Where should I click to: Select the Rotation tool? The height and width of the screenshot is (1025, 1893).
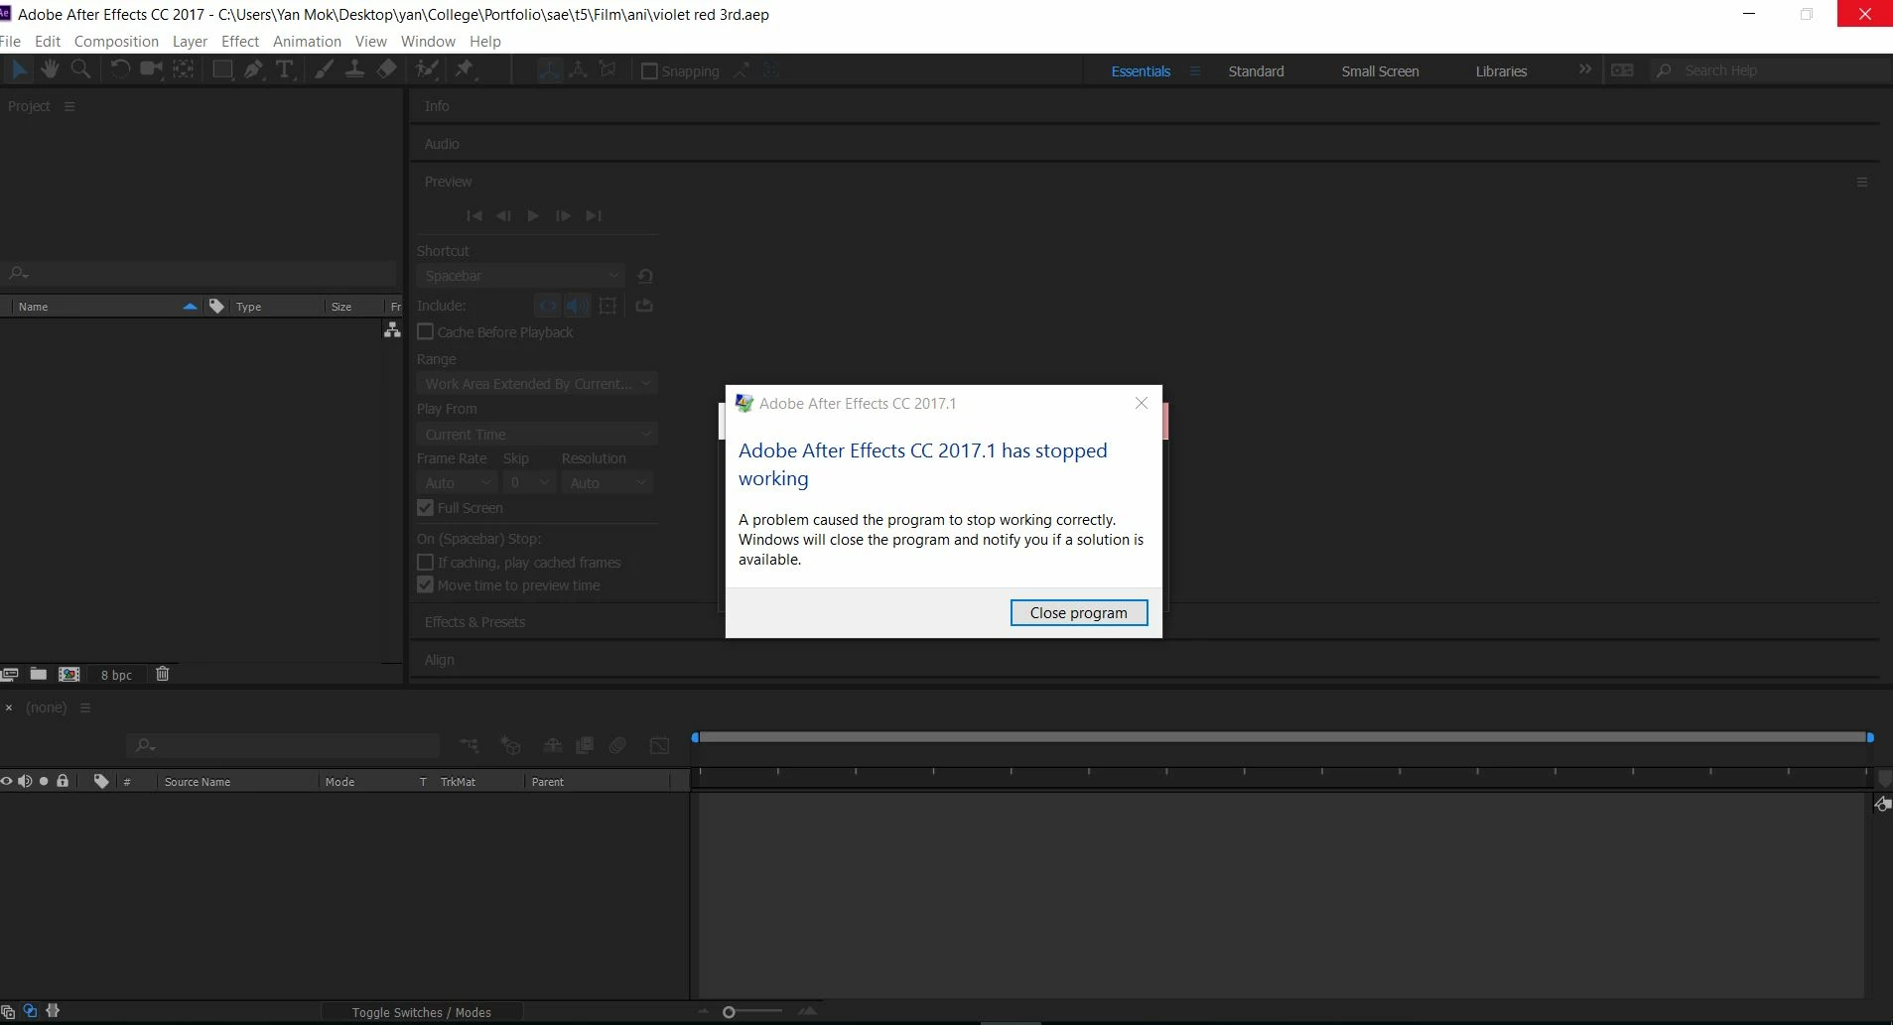coord(120,69)
